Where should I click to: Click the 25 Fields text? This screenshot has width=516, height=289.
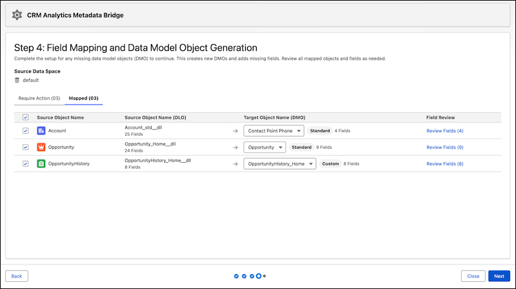pyautogui.click(x=134, y=135)
